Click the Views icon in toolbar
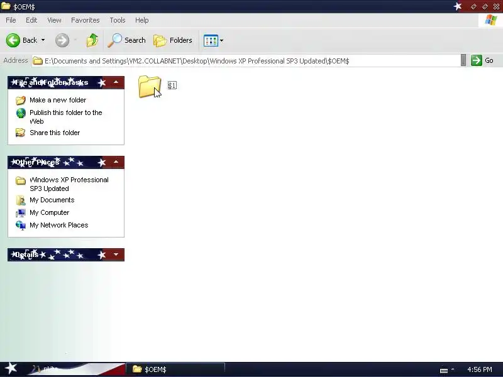 coord(211,41)
